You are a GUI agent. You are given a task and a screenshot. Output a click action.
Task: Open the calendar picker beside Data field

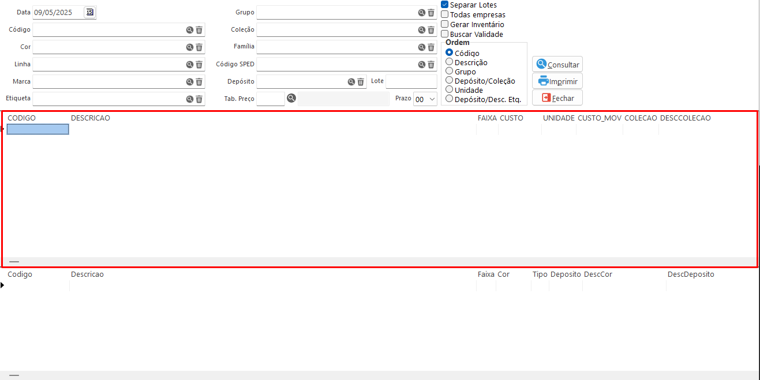89,12
